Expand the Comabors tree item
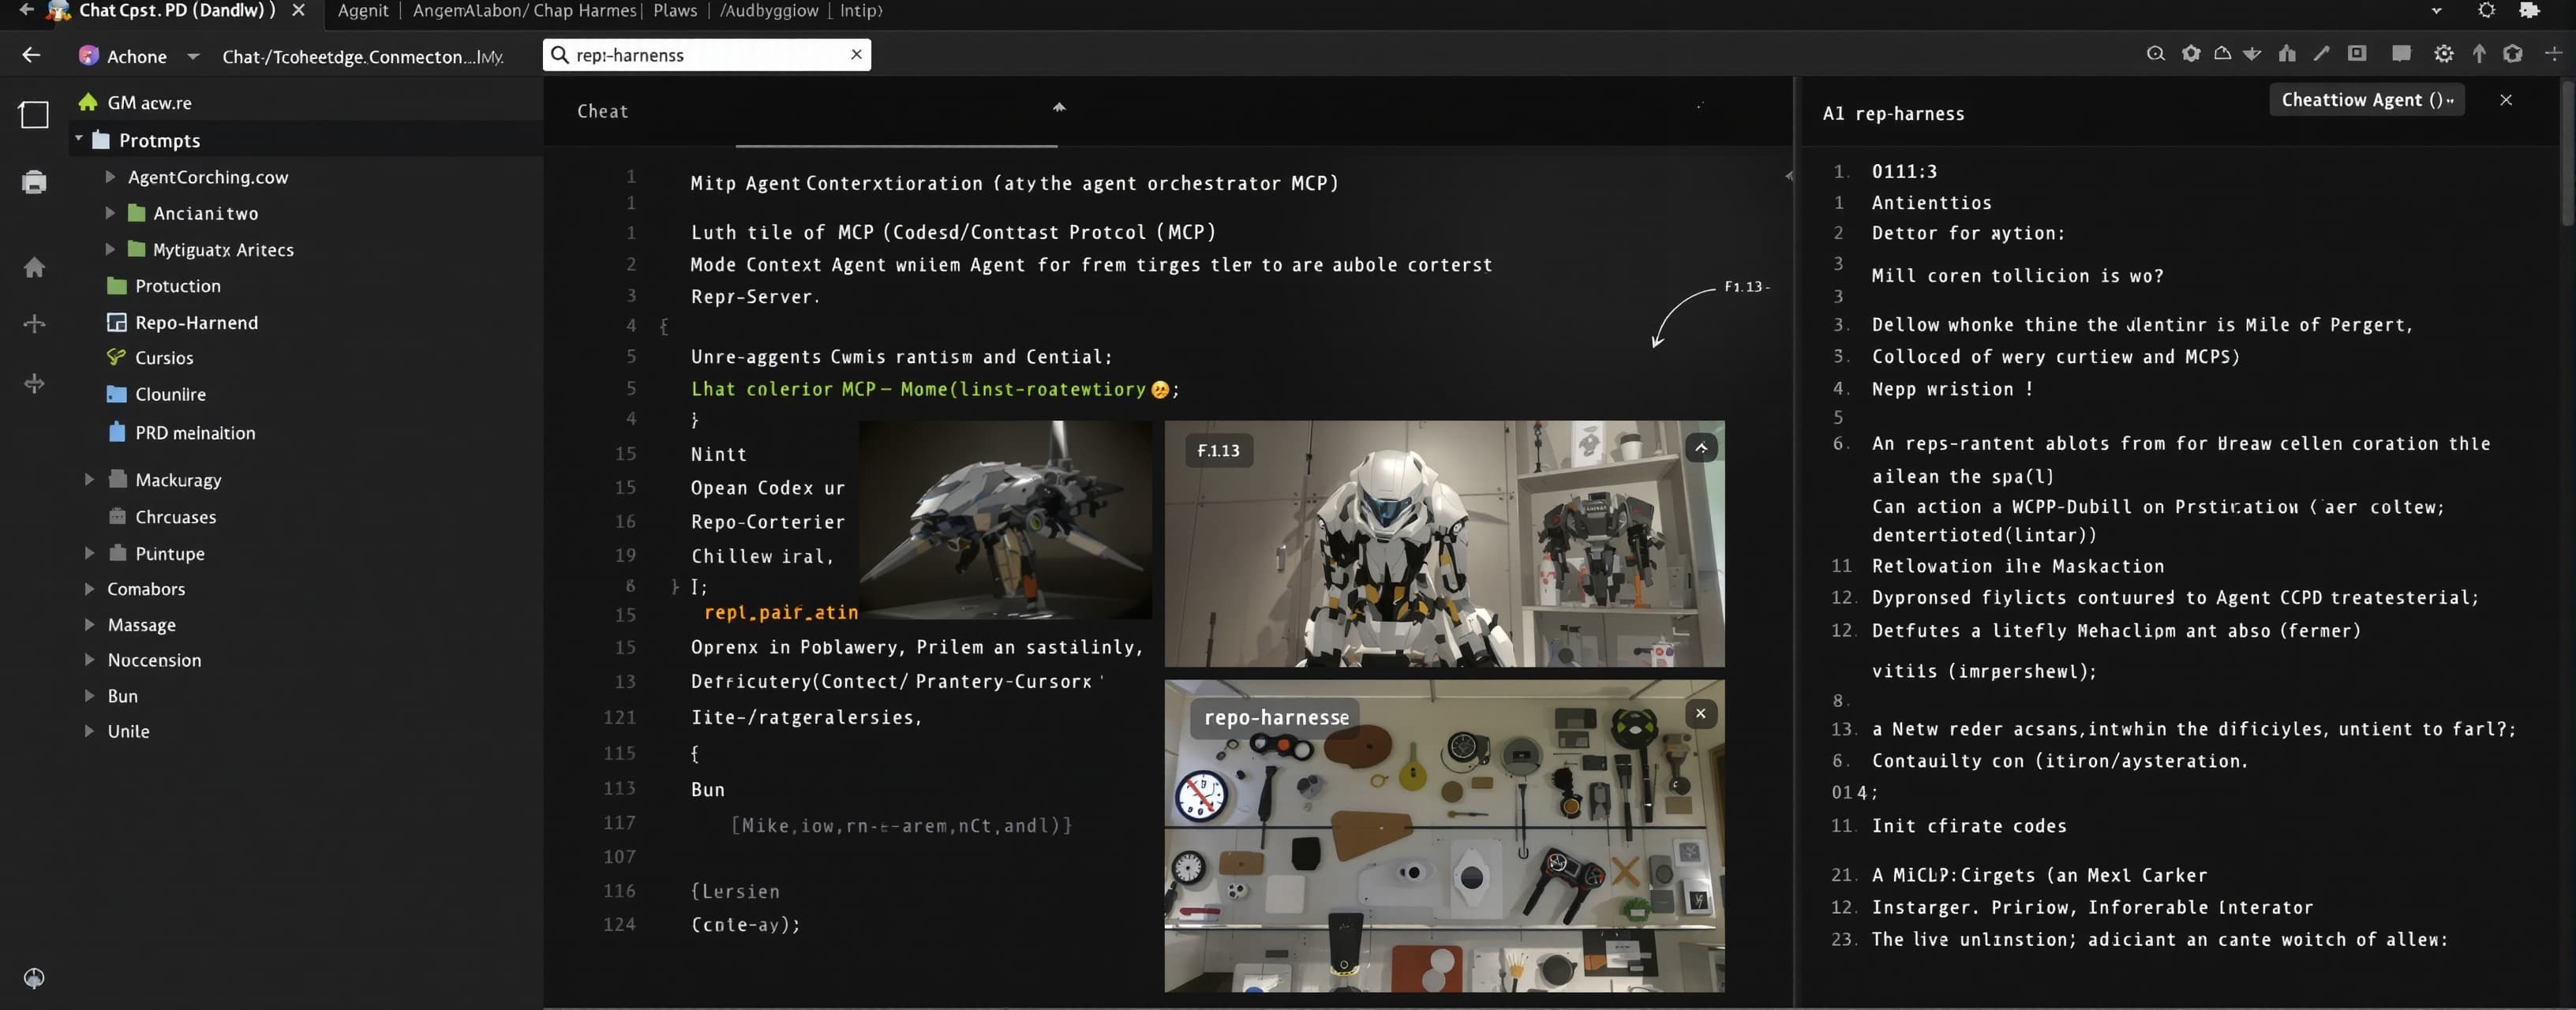This screenshot has height=1010, width=2576. [x=89, y=589]
